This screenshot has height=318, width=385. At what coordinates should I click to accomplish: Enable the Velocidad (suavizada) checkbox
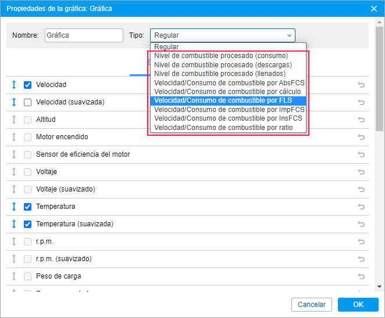(27, 102)
